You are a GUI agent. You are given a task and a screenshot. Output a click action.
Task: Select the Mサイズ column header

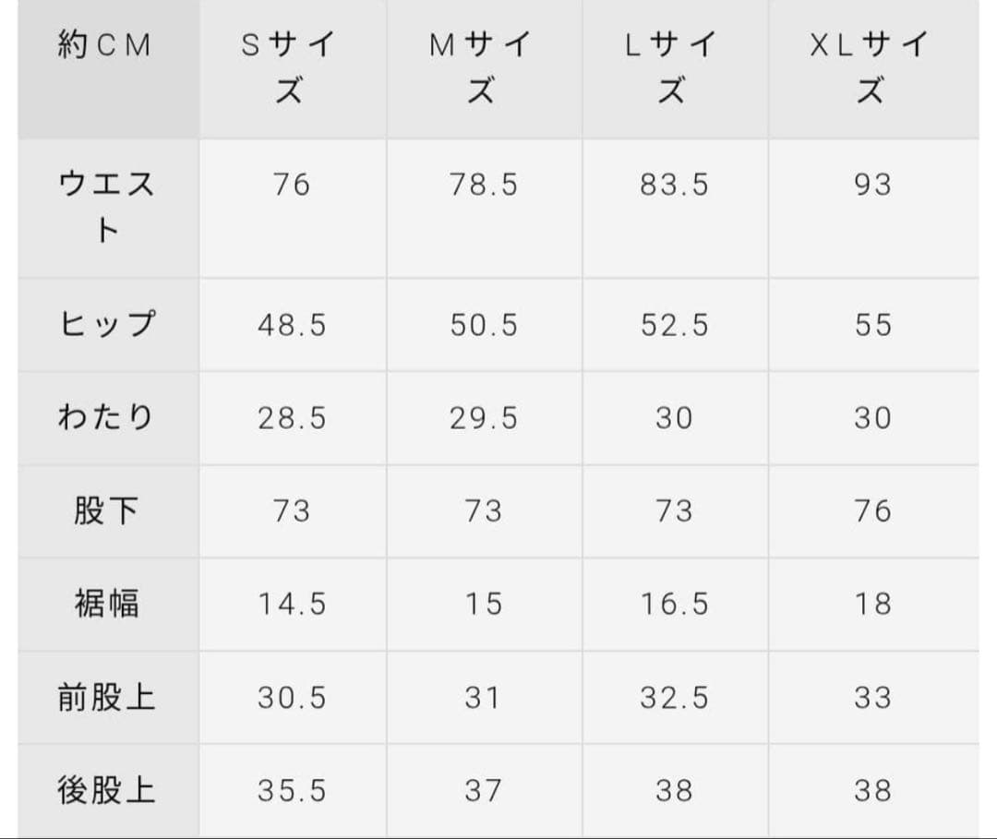482,67
